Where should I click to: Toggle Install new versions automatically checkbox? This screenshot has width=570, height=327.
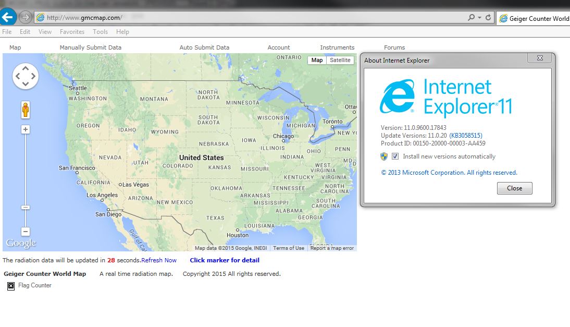tap(395, 156)
